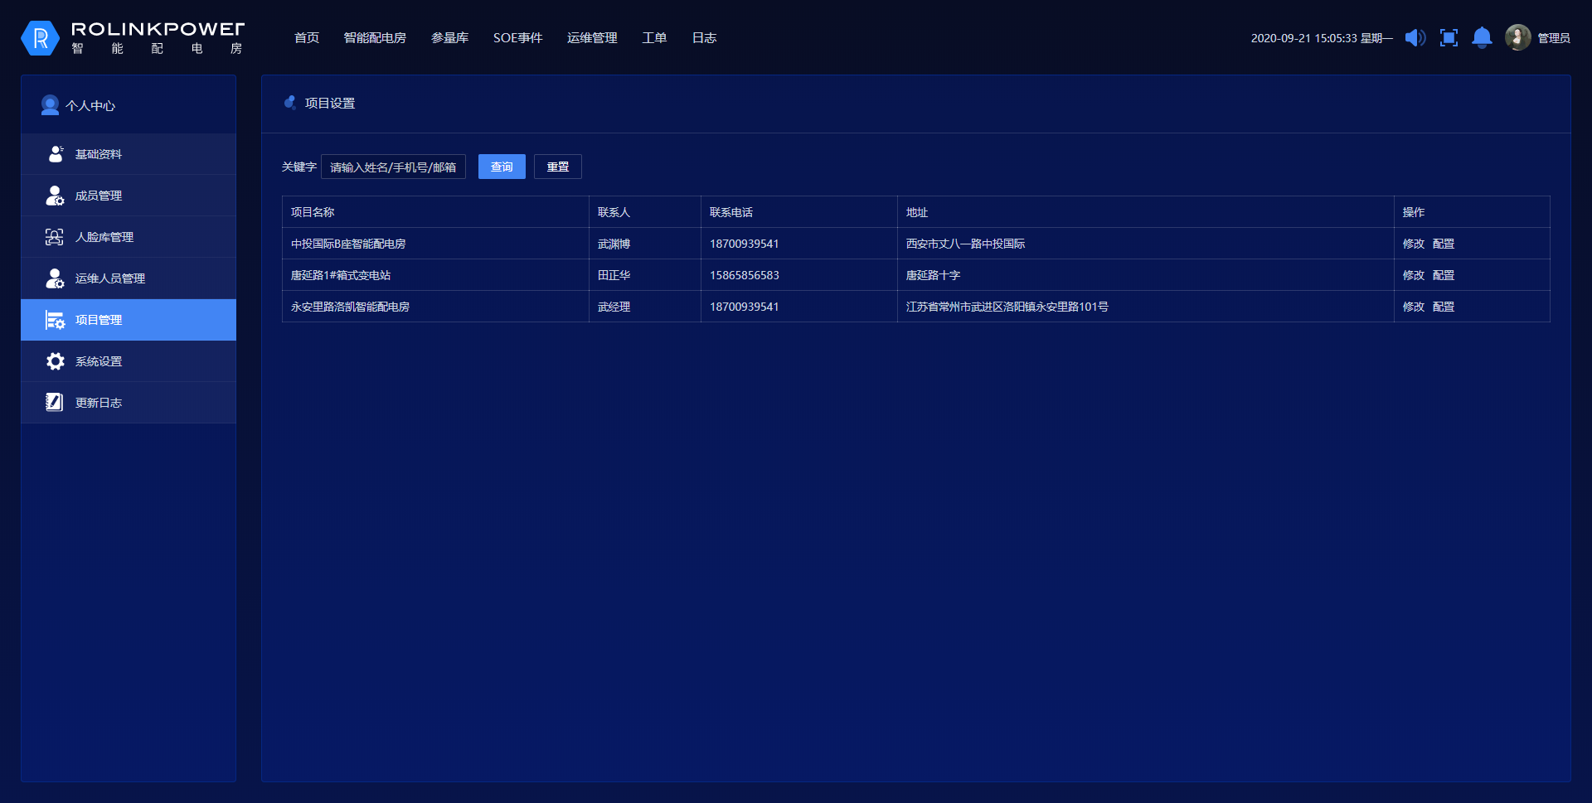Open the 智能配电房 menu

[x=375, y=38]
